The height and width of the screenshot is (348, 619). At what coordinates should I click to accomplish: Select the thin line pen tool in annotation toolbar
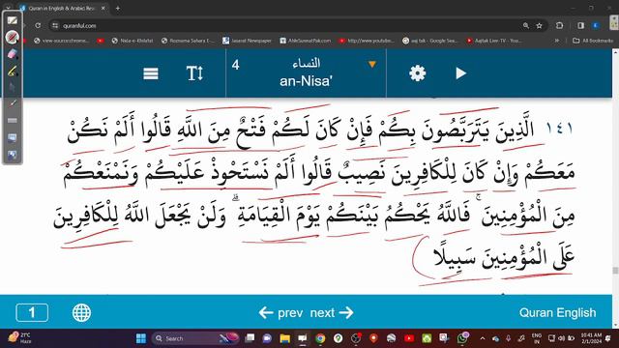click(12, 103)
